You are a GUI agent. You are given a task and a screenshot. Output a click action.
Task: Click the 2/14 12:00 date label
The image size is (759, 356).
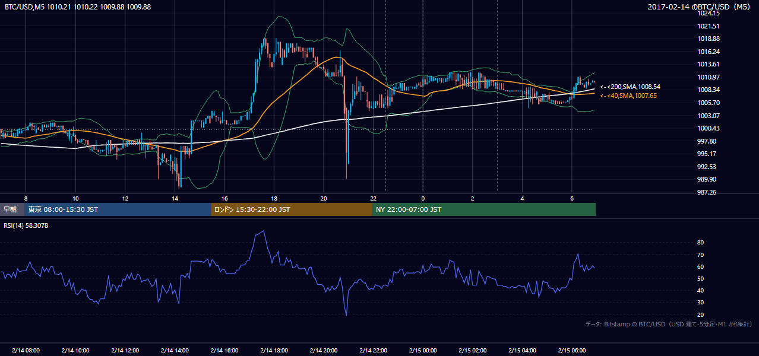coord(125,350)
